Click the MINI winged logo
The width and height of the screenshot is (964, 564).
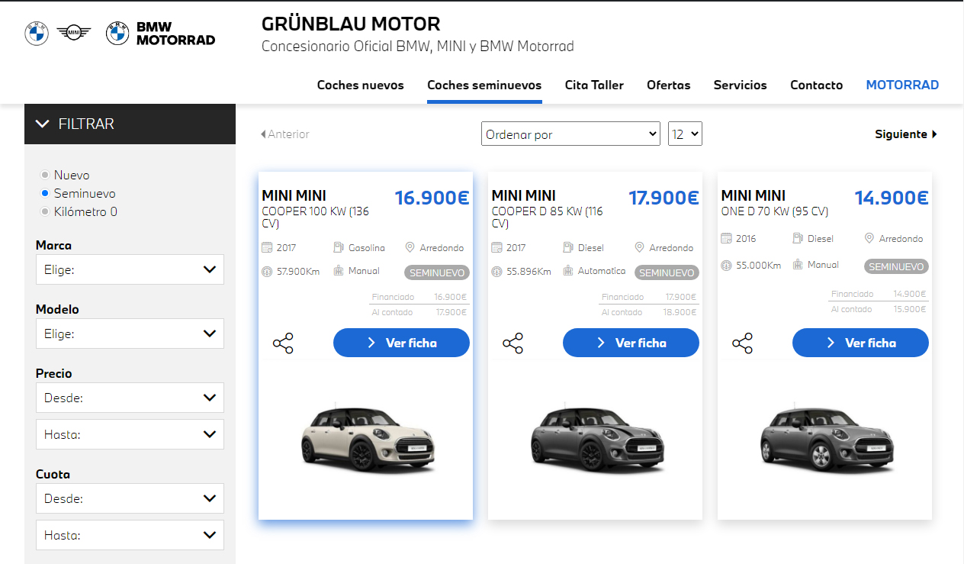[74, 33]
